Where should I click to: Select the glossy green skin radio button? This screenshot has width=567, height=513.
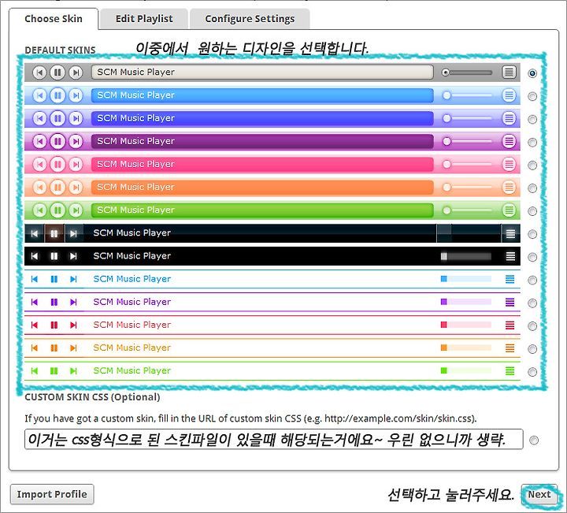click(x=532, y=211)
